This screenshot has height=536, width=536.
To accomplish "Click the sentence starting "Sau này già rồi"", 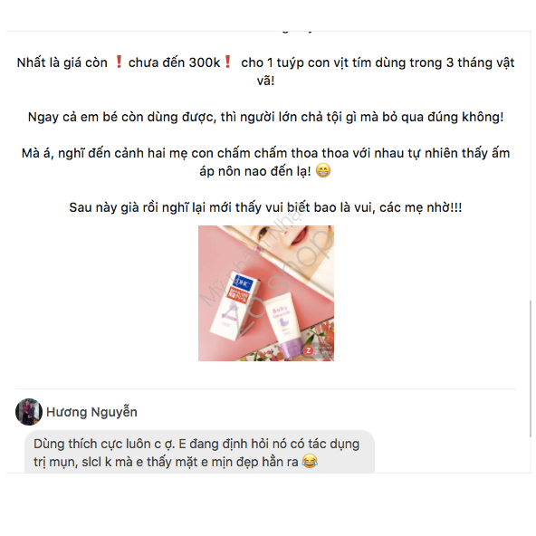I will click(265, 207).
